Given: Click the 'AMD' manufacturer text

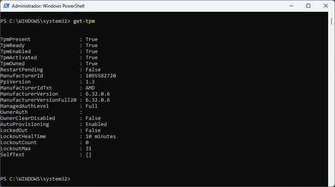Looking at the screenshot, I should (90, 88).
